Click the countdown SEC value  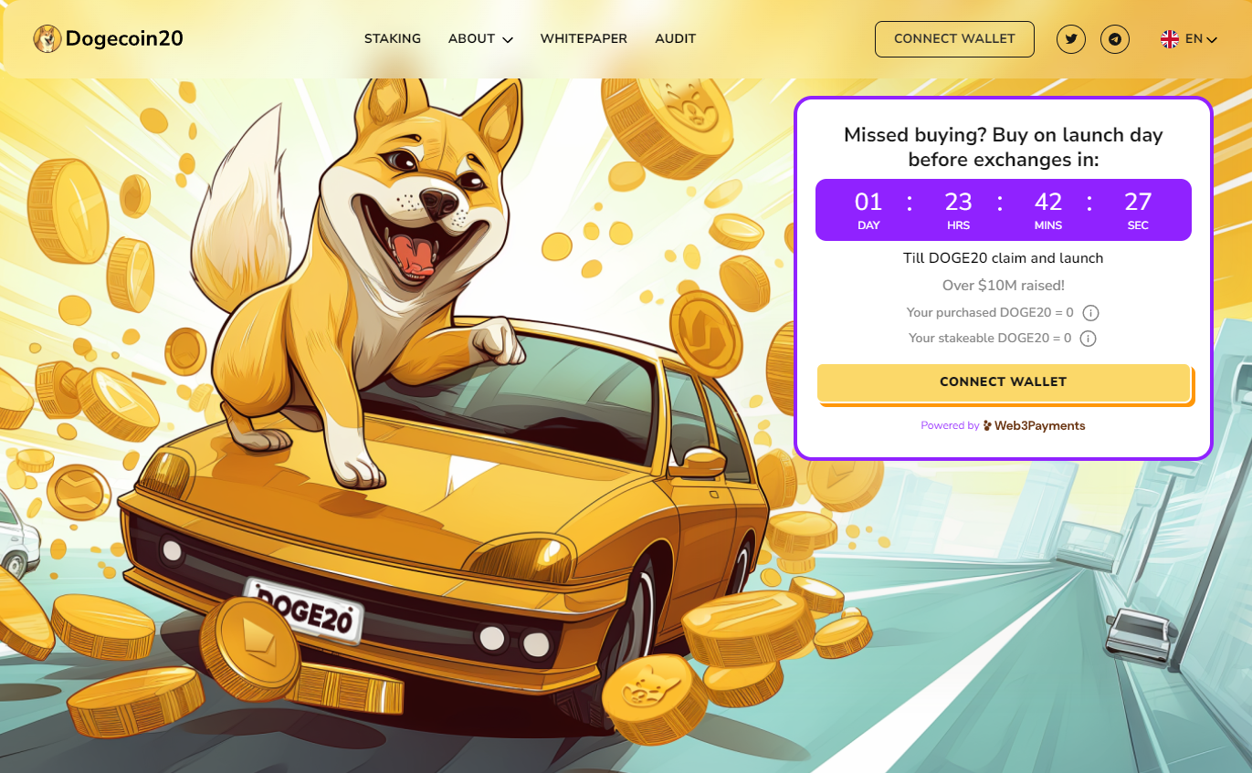tap(1138, 202)
